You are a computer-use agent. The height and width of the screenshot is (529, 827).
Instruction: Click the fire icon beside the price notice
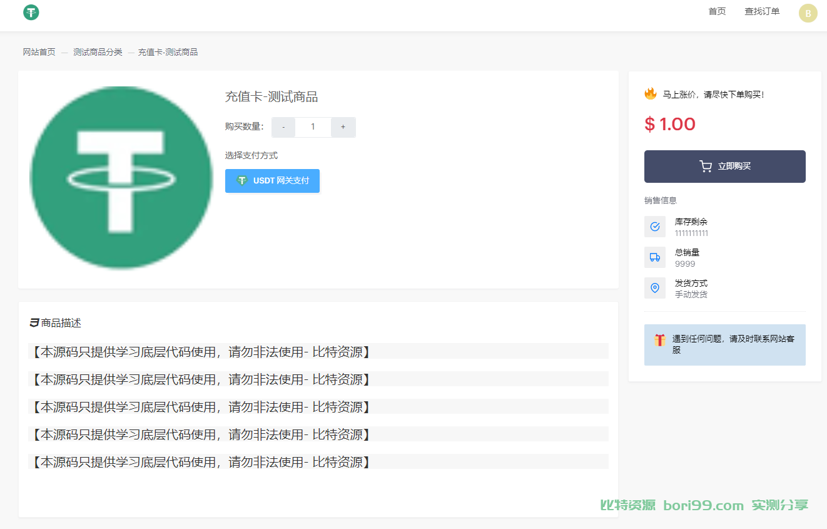click(x=651, y=94)
